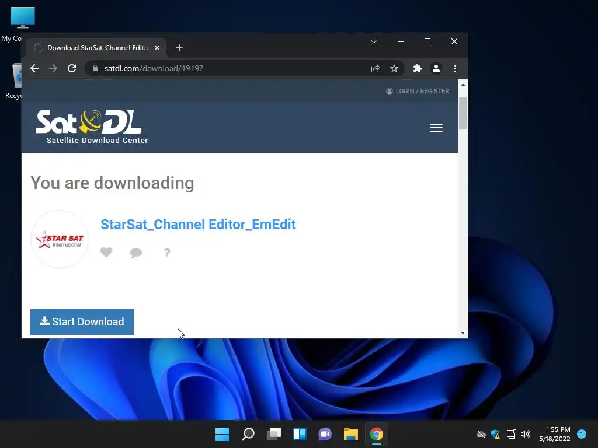Click the Star Sat International logo thumbnail
Viewport: 598px width, 448px height.
(x=60, y=239)
